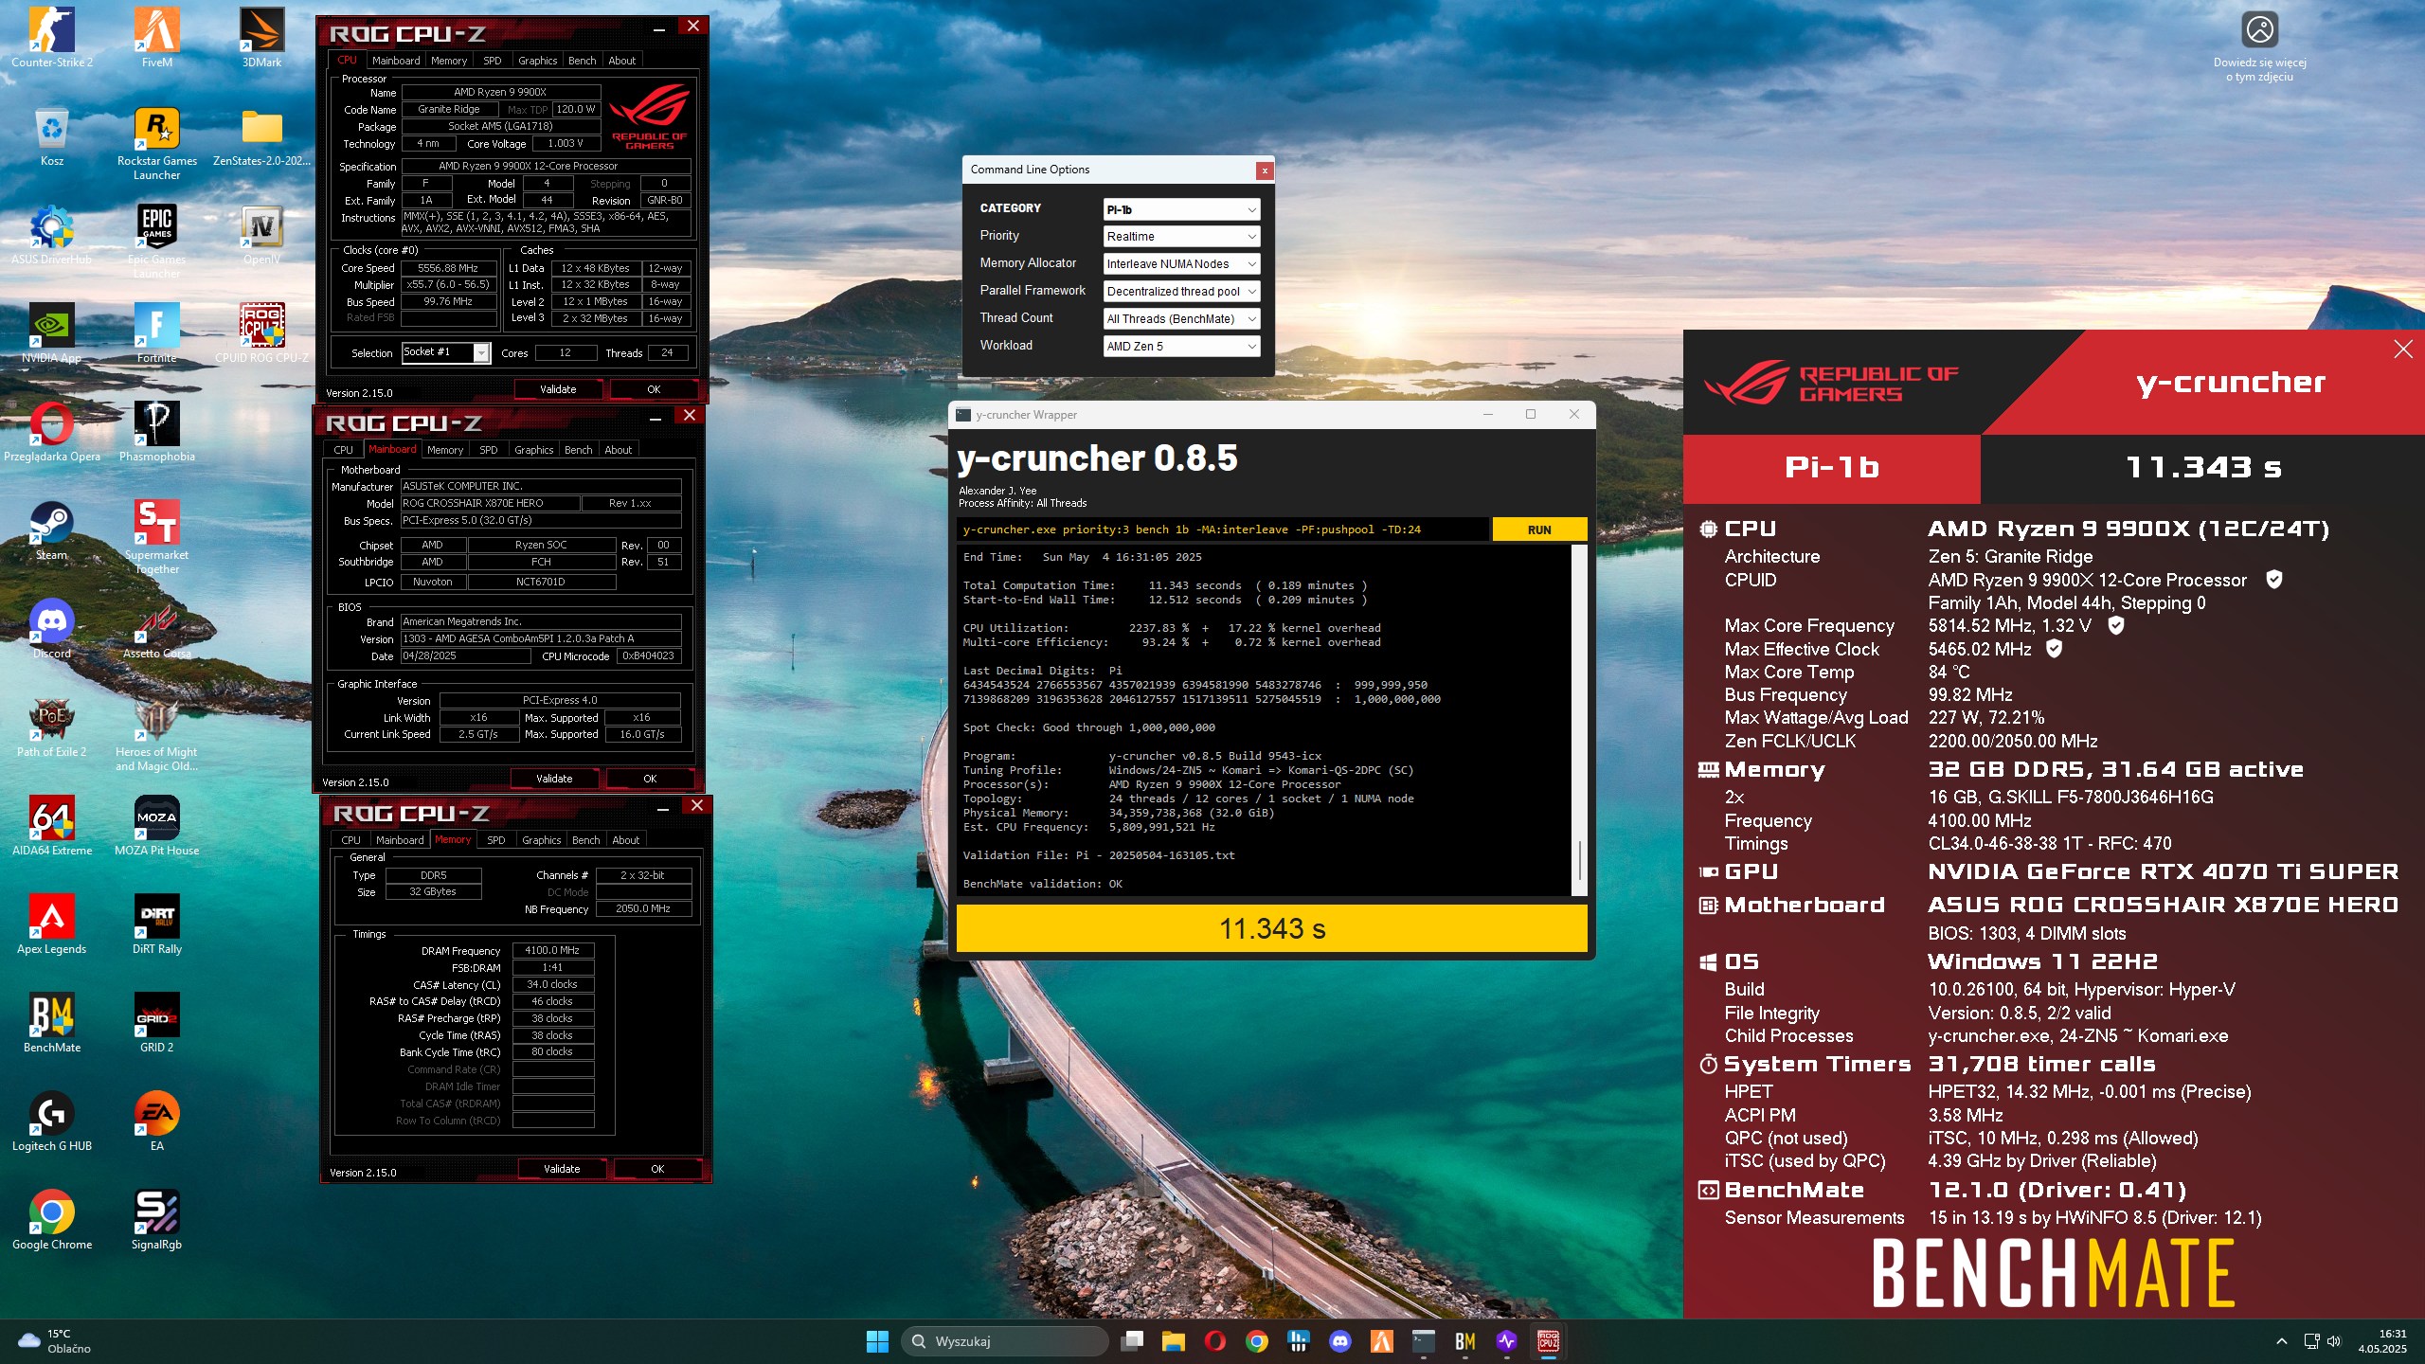This screenshot has height=1364, width=2425.
Task: Open the Assetto Corsa desktop shortcut
Action: [157, 630]
